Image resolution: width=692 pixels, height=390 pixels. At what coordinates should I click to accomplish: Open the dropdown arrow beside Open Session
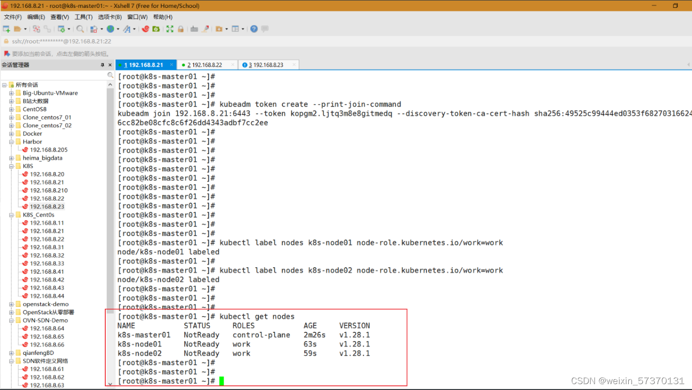point(25,29)
